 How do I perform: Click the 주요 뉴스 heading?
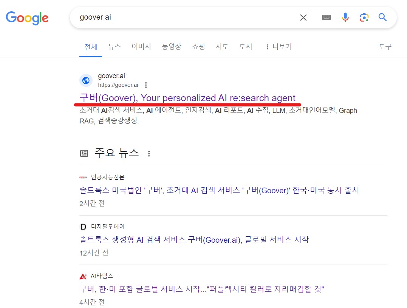pyautogui.click(x=117, y=153)
